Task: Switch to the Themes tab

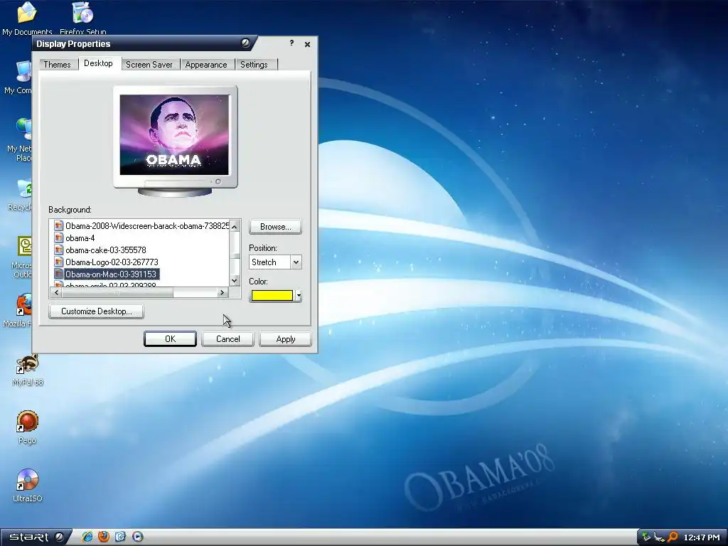Action: pos(57,65)
